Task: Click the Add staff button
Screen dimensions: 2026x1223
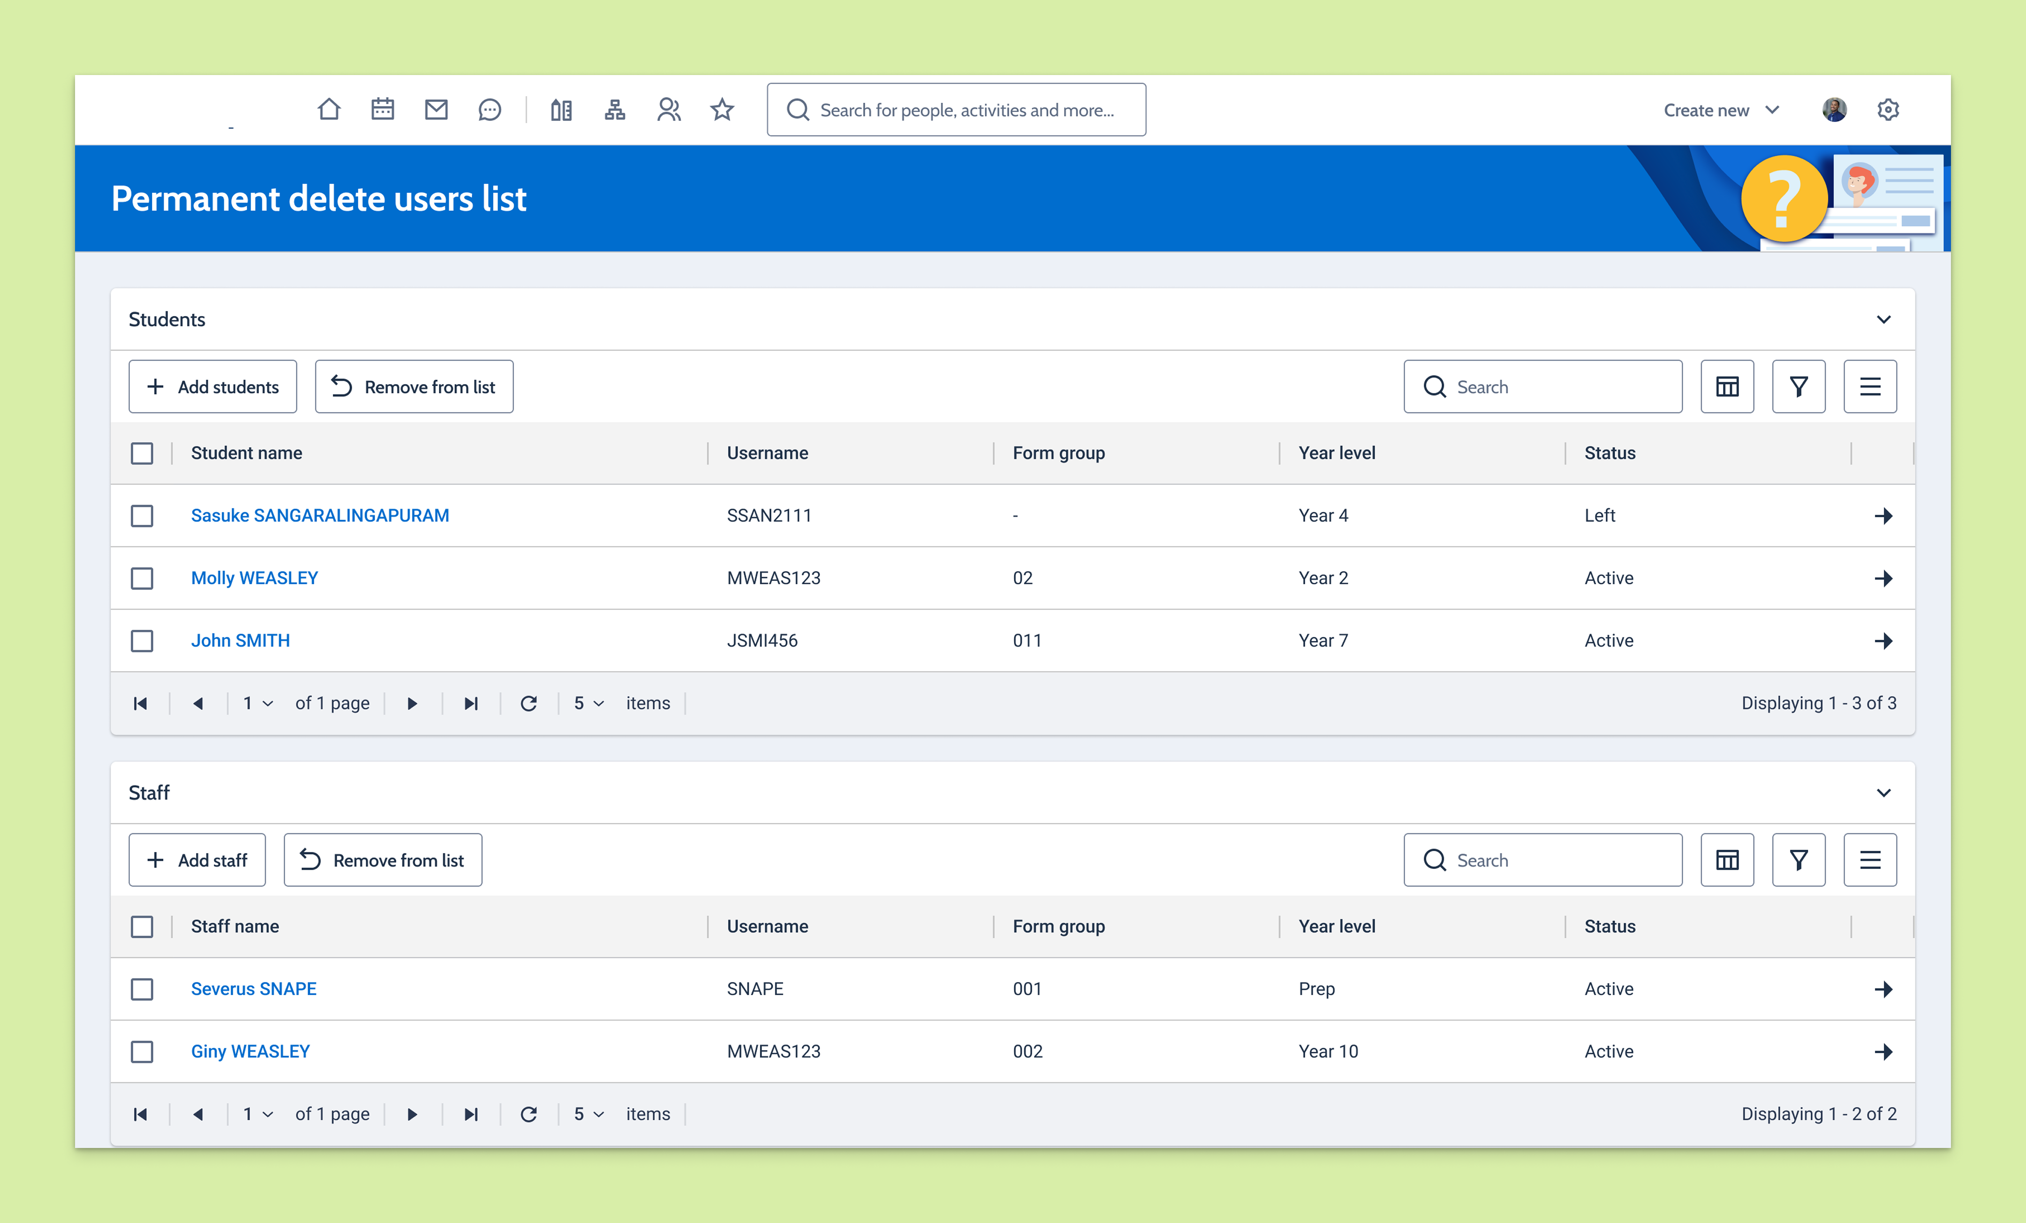Action: coord(197,860)
